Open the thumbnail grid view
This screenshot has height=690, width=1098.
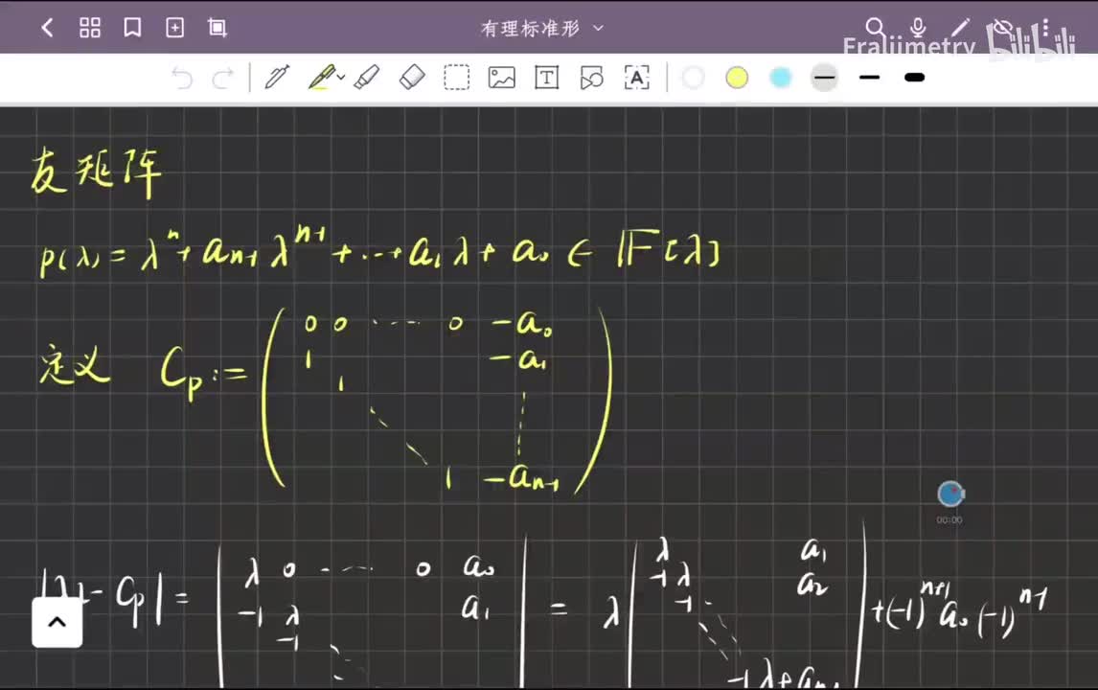point(90,28)
